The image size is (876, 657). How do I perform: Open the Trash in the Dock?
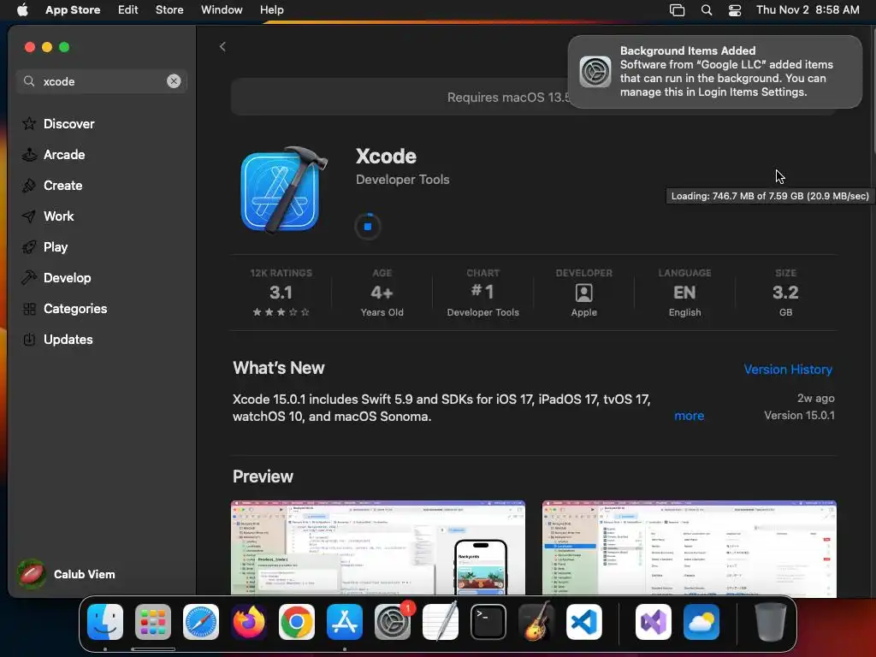tap(771, 621)
